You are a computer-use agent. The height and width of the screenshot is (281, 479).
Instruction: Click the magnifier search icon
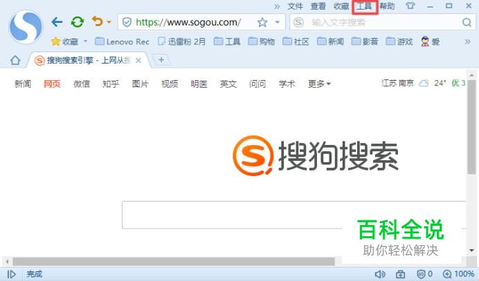[x=467, y=22]
